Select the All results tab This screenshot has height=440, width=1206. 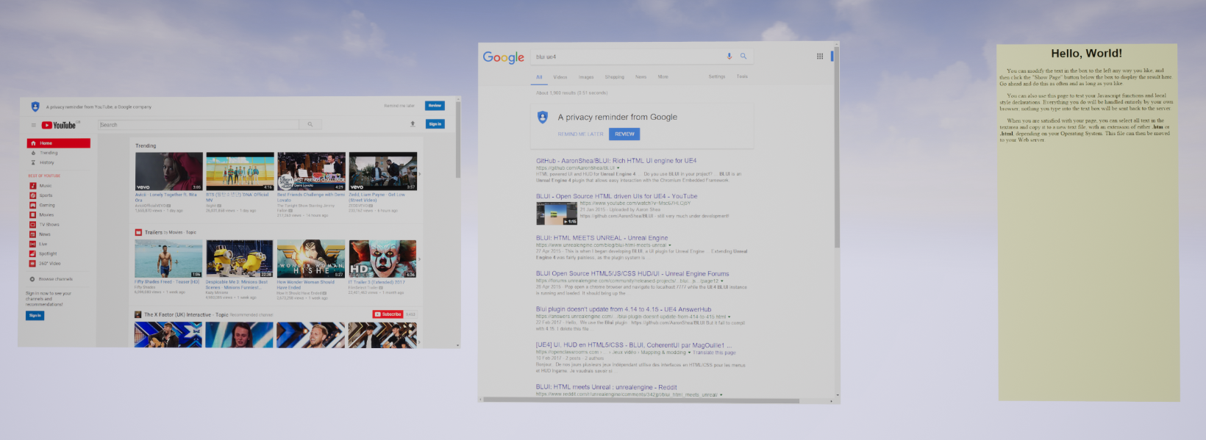coord(539,76)
